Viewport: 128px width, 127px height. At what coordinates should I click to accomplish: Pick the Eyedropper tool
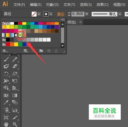(6, 102)
